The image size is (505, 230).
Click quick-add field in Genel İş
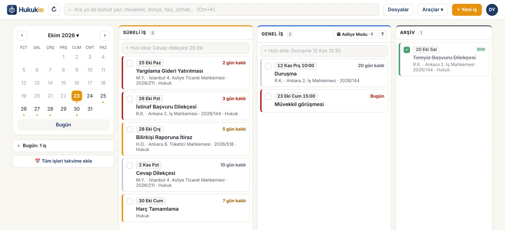(x=324, y=51)
